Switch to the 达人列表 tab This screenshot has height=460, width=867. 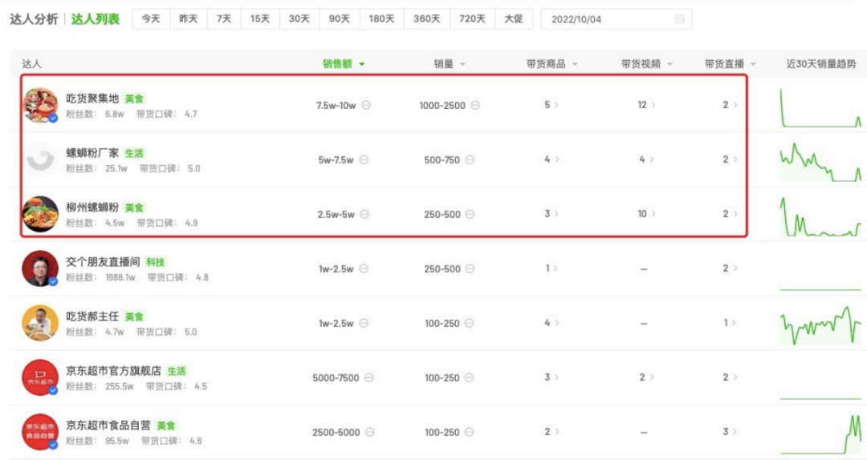point(96,19)
